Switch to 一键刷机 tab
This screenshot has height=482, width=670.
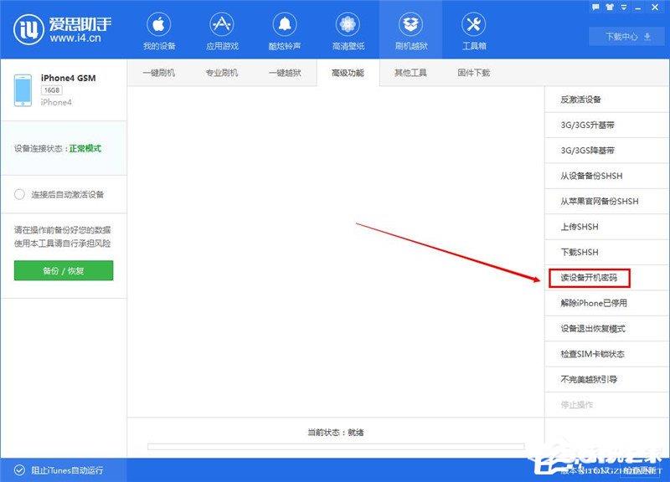[x=159, y=73]
